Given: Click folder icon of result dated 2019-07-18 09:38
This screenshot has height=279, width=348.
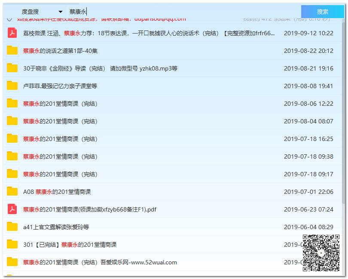Looking at the screenshot, I should (x=12, y=156).
